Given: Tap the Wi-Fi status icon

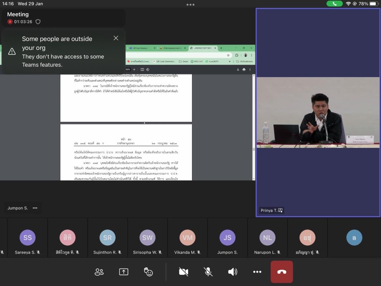Looking at the screenshot, I should (348, 4).
